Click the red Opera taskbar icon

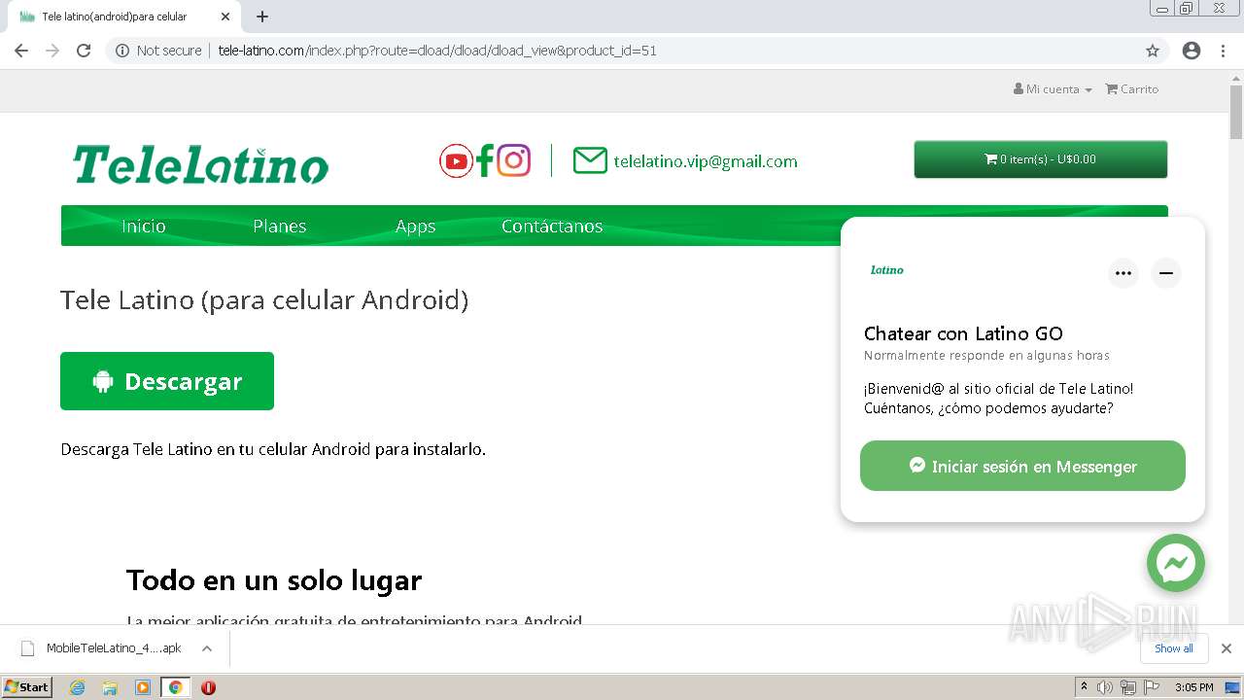(208, 687)
